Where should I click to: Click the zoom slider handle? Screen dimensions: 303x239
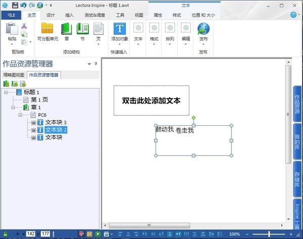point(269,234)
